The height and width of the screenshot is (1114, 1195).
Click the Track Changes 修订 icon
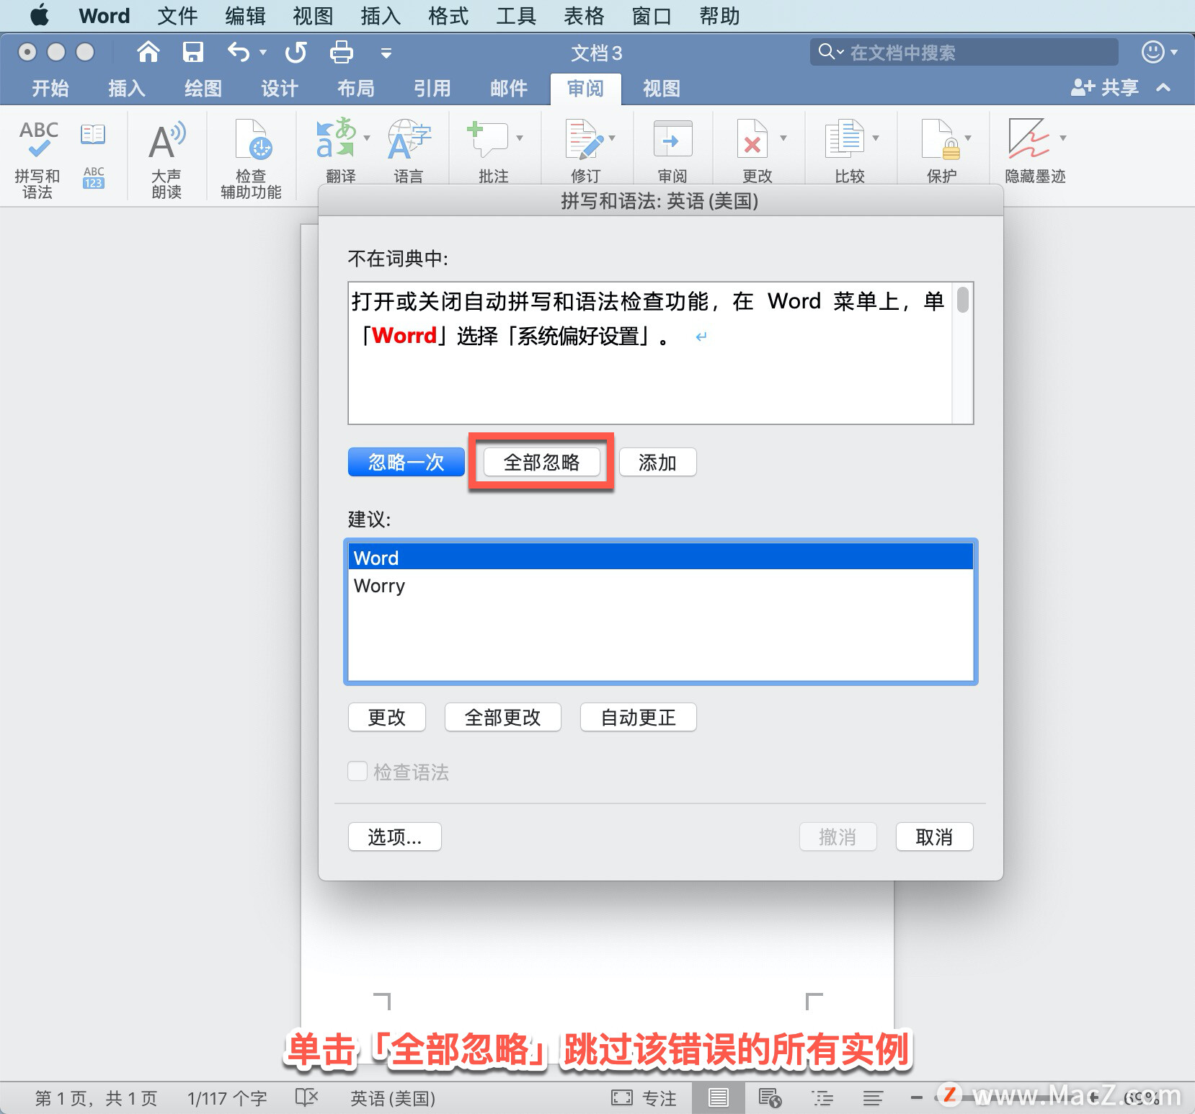coord(584,138)
